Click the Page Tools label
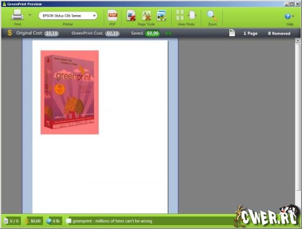The width and height of the screenshot is (302, 229). (146, 24)
